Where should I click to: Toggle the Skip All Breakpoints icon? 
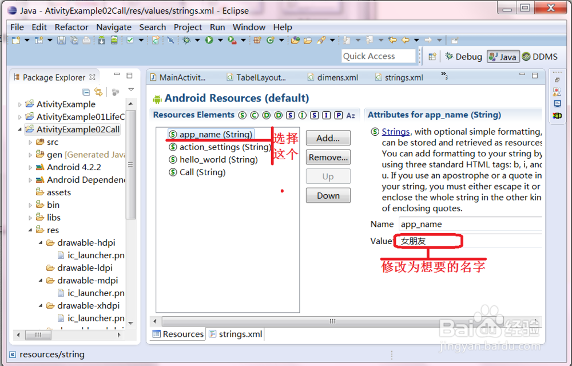[x=170, y=40]
